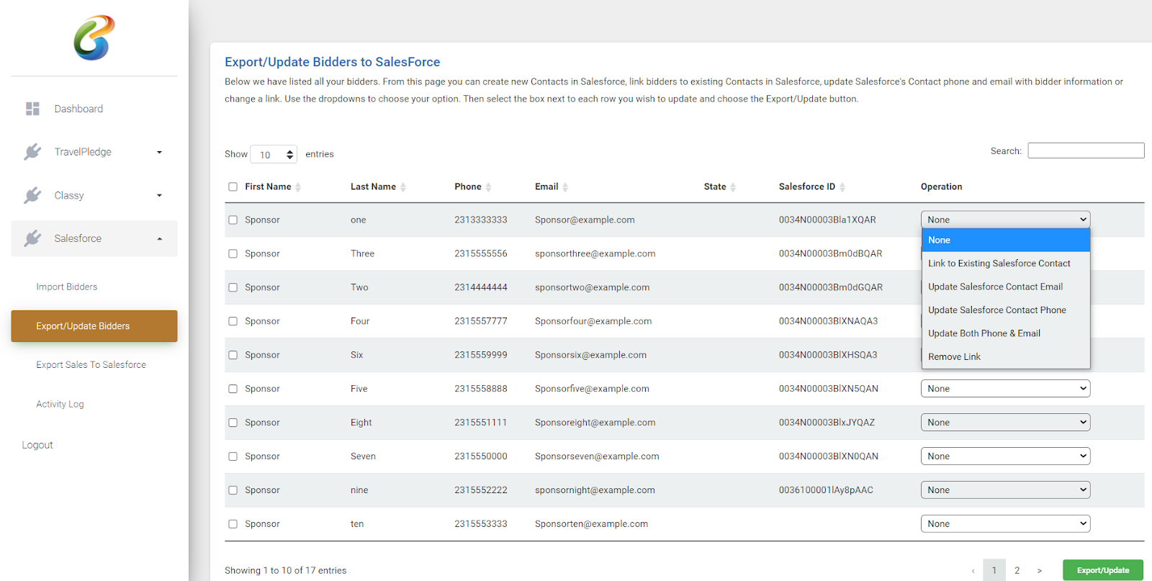1152x581 pixels.
Task: Choose Update Both Phone & Email option
Action: coord(1006,333)
